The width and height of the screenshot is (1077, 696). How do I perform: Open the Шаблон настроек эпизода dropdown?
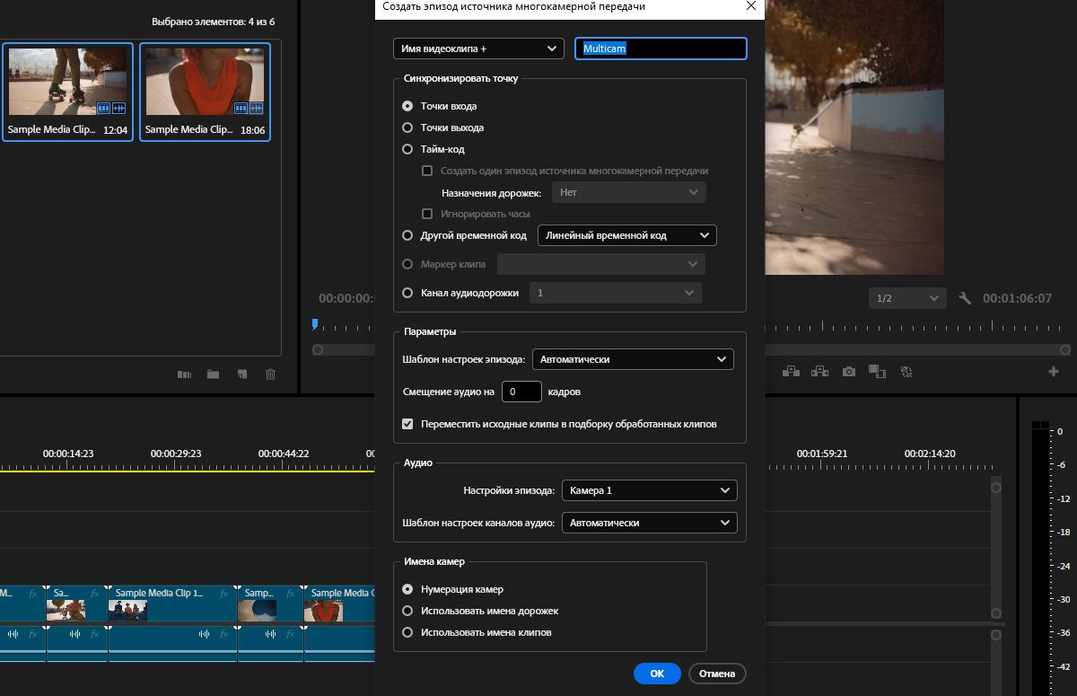click(633, 358)
